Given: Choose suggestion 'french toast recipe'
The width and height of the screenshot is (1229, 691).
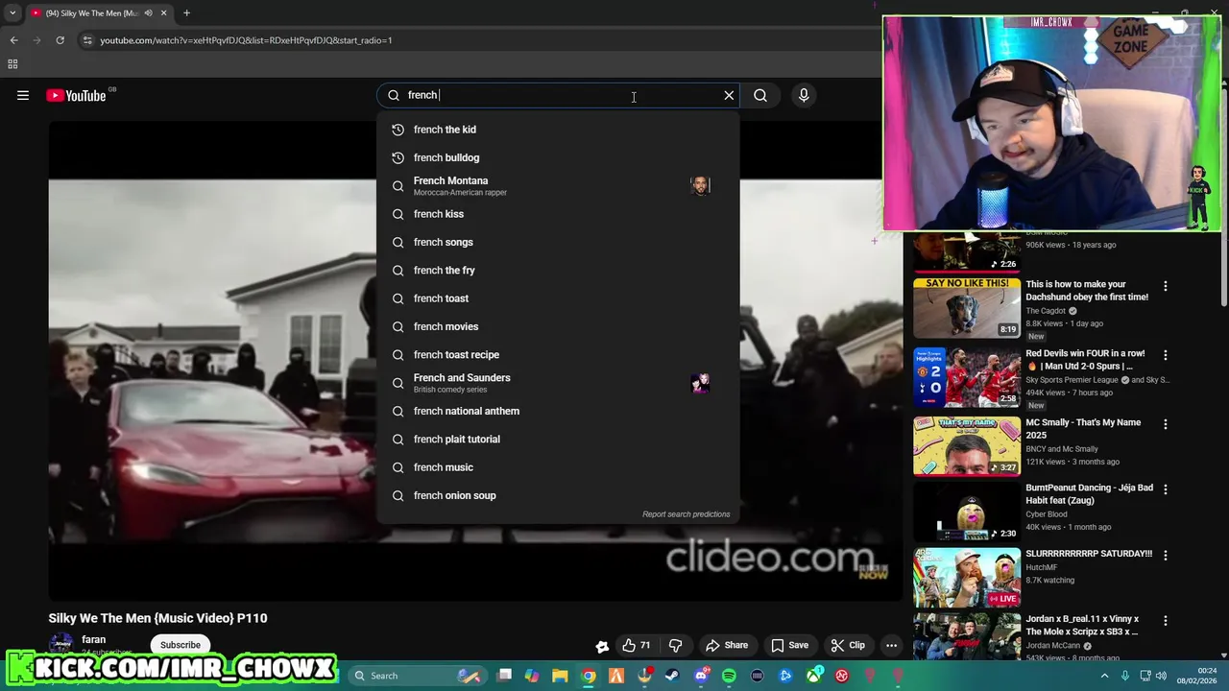Looking at the screenshot, I should 559,355.
